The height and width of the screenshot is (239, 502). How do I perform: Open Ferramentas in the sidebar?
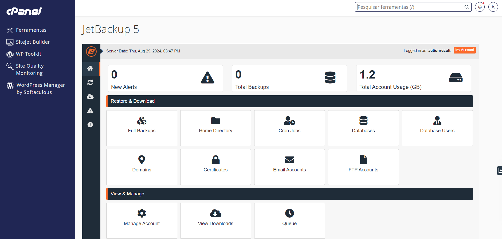coord(27,30)
